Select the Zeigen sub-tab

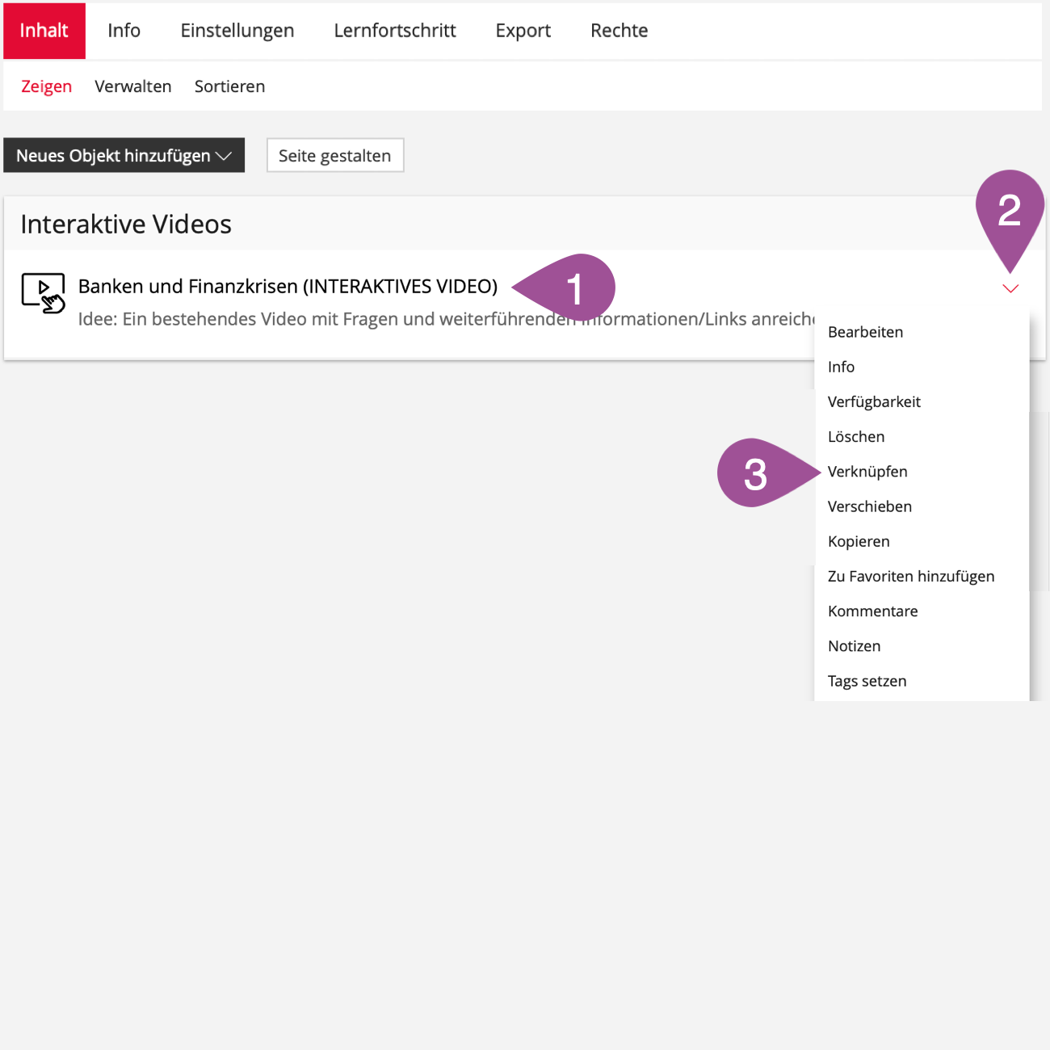point(46,86)
